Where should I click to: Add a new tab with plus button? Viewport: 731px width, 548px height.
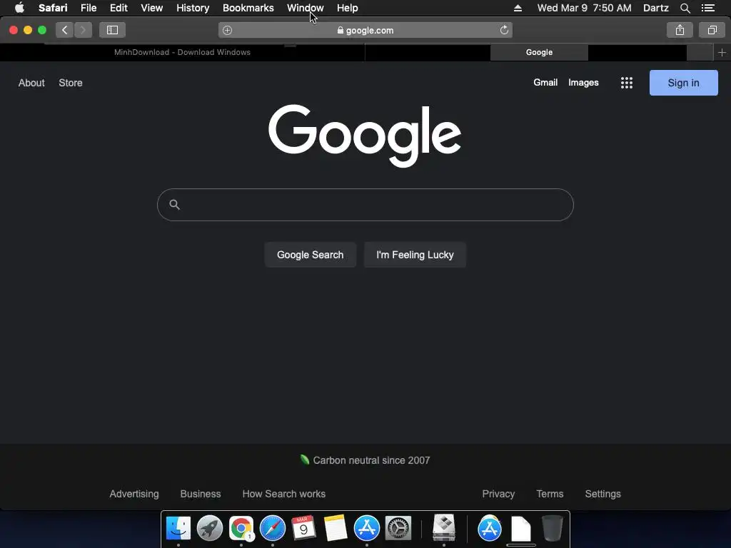[722, 53]
